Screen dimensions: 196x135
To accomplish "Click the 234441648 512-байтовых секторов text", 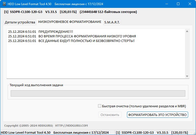I will [x=108, y=12].
